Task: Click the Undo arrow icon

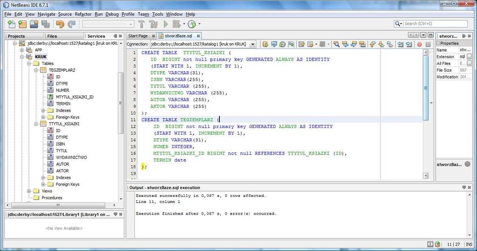Action: [x=60, y=24]
